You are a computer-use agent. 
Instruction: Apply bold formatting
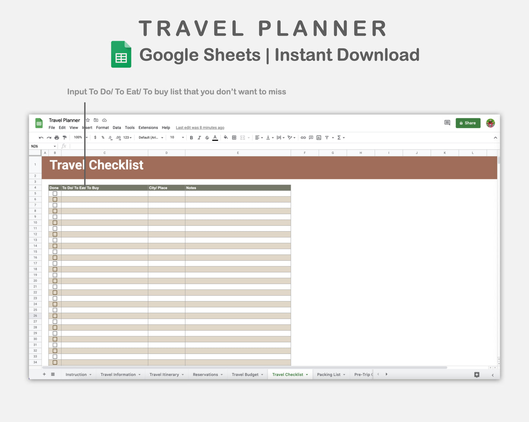point(191,137)
